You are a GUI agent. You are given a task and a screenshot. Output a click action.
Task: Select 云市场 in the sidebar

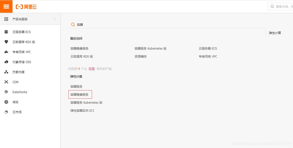[17, 112]
